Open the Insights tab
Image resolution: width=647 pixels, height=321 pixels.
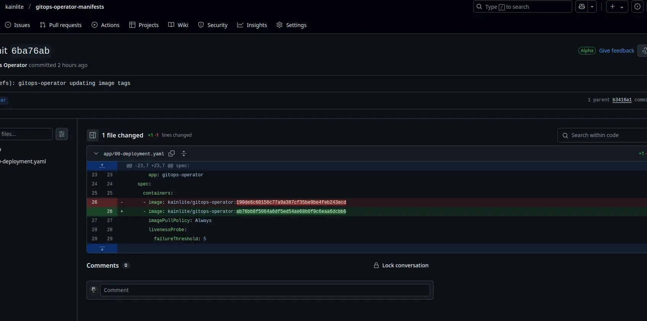point(252,25)
